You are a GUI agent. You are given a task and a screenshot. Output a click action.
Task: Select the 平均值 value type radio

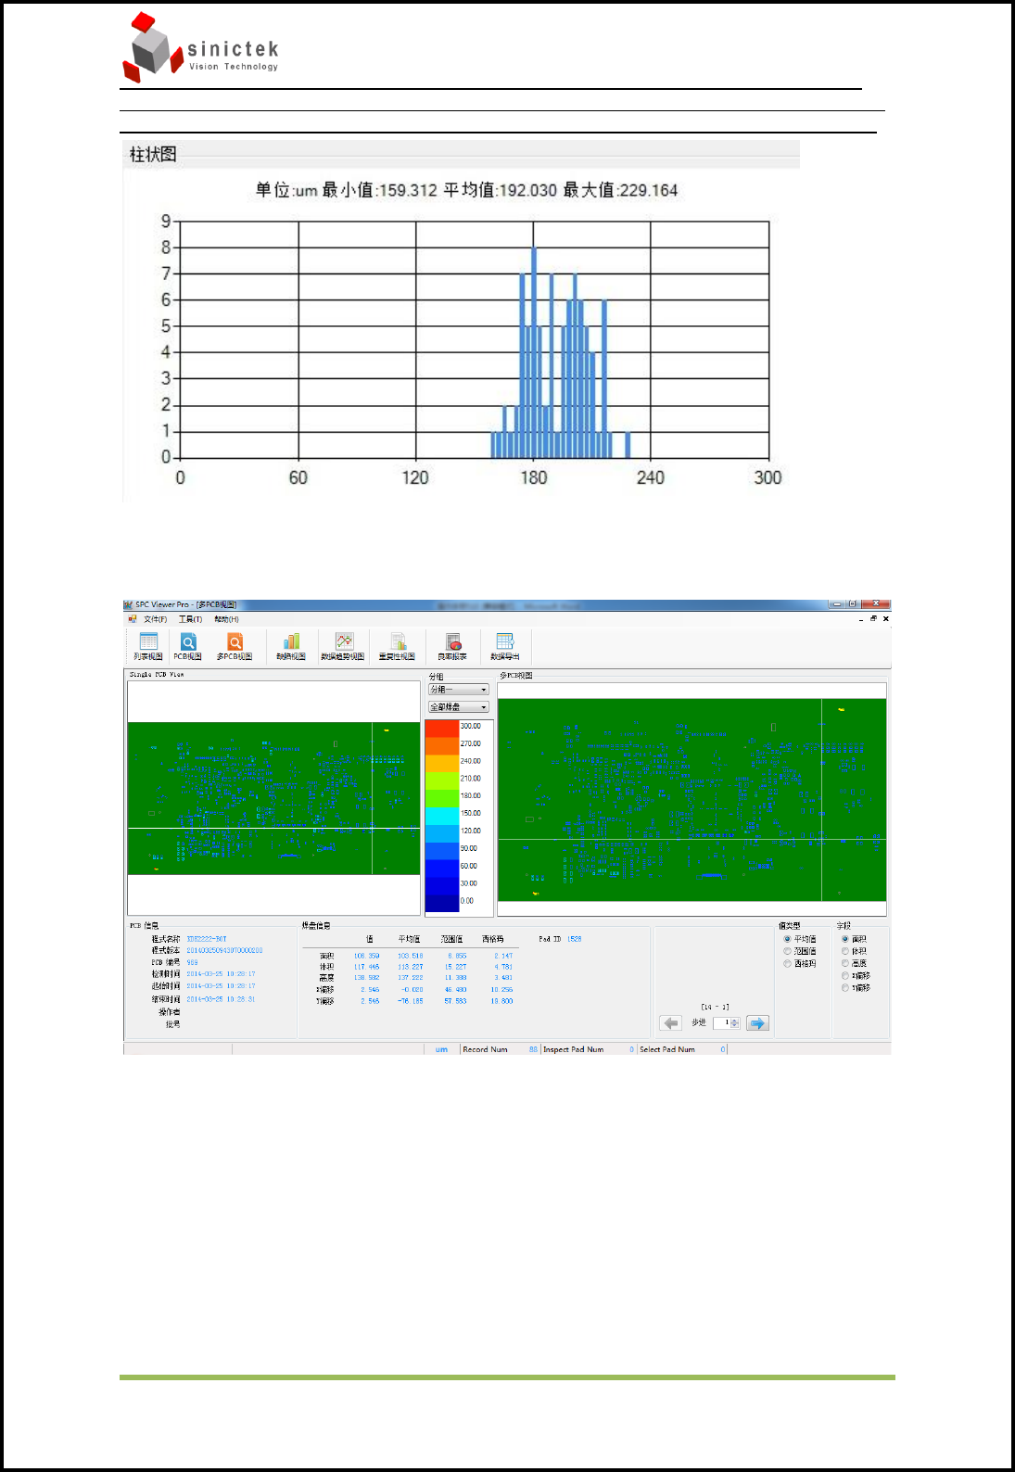800,939
